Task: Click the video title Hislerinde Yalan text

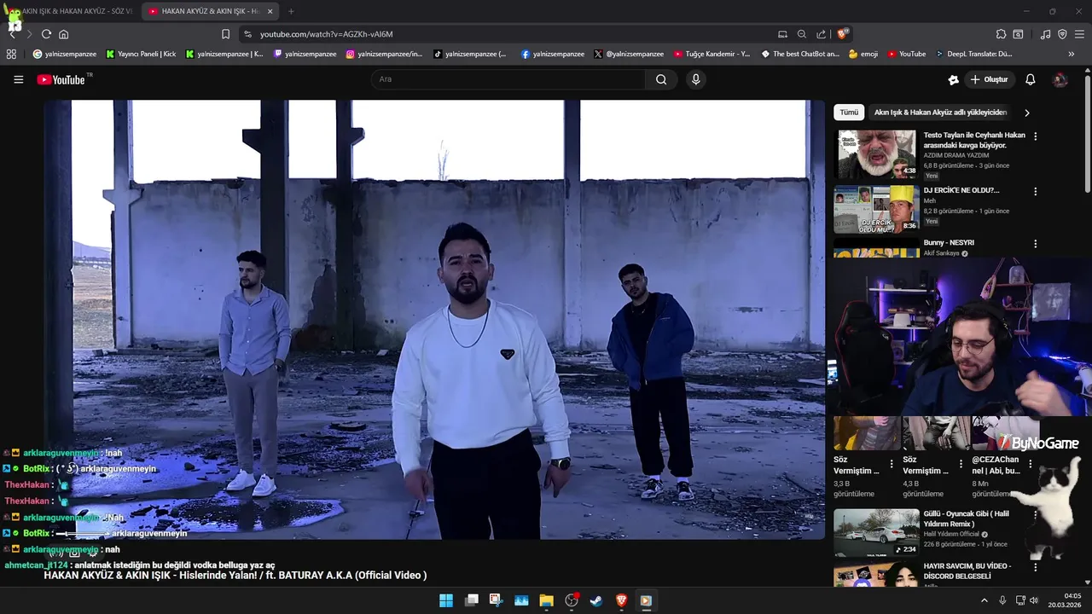Action: click(x=235, y=576)
